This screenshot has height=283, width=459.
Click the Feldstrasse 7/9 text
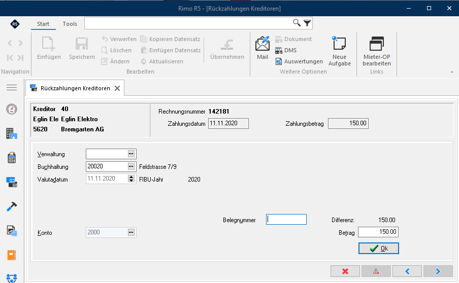pyautogui.click(x=158, y=167)
